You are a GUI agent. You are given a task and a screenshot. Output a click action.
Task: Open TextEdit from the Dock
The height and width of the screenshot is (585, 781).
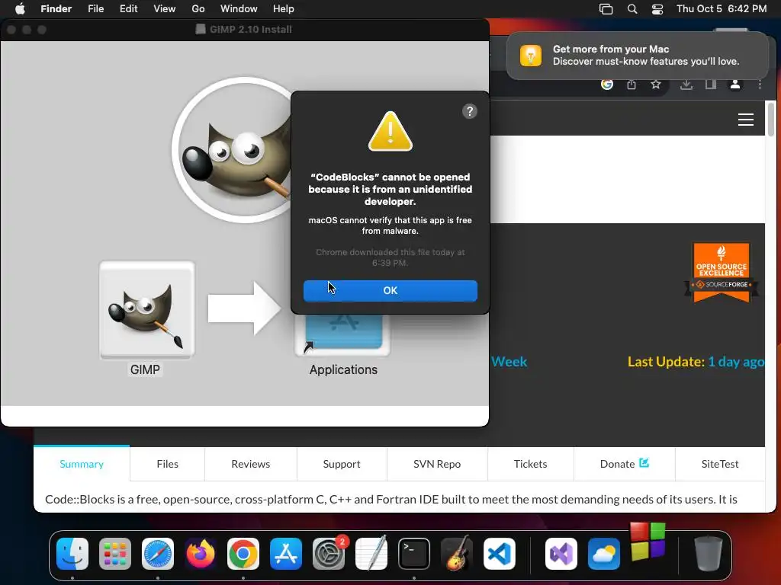371,554
